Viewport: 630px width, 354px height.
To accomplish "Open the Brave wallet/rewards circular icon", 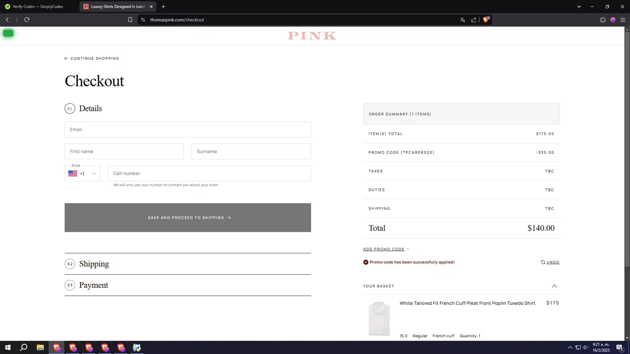I will coord(613,20).
